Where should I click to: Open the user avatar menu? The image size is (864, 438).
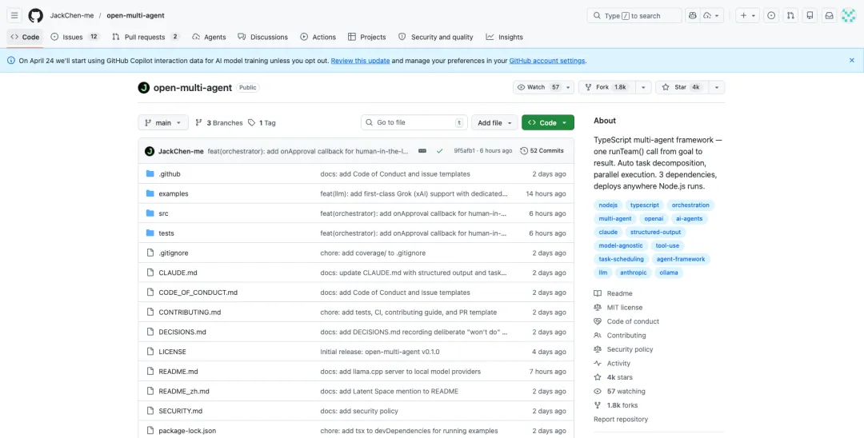click(x=849, y=15)
